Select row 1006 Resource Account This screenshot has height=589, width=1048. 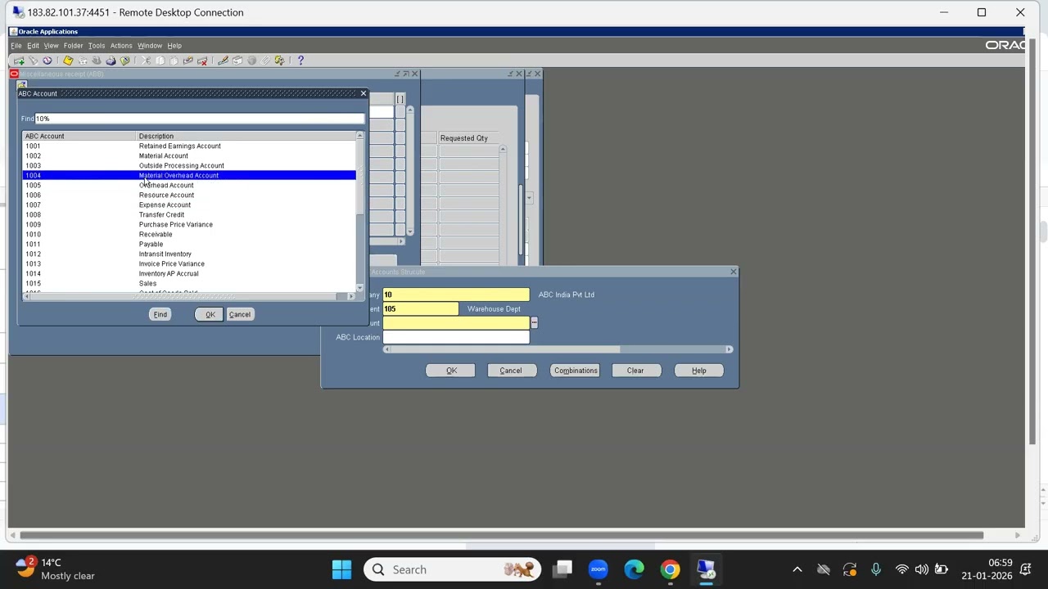coord(189,195)
